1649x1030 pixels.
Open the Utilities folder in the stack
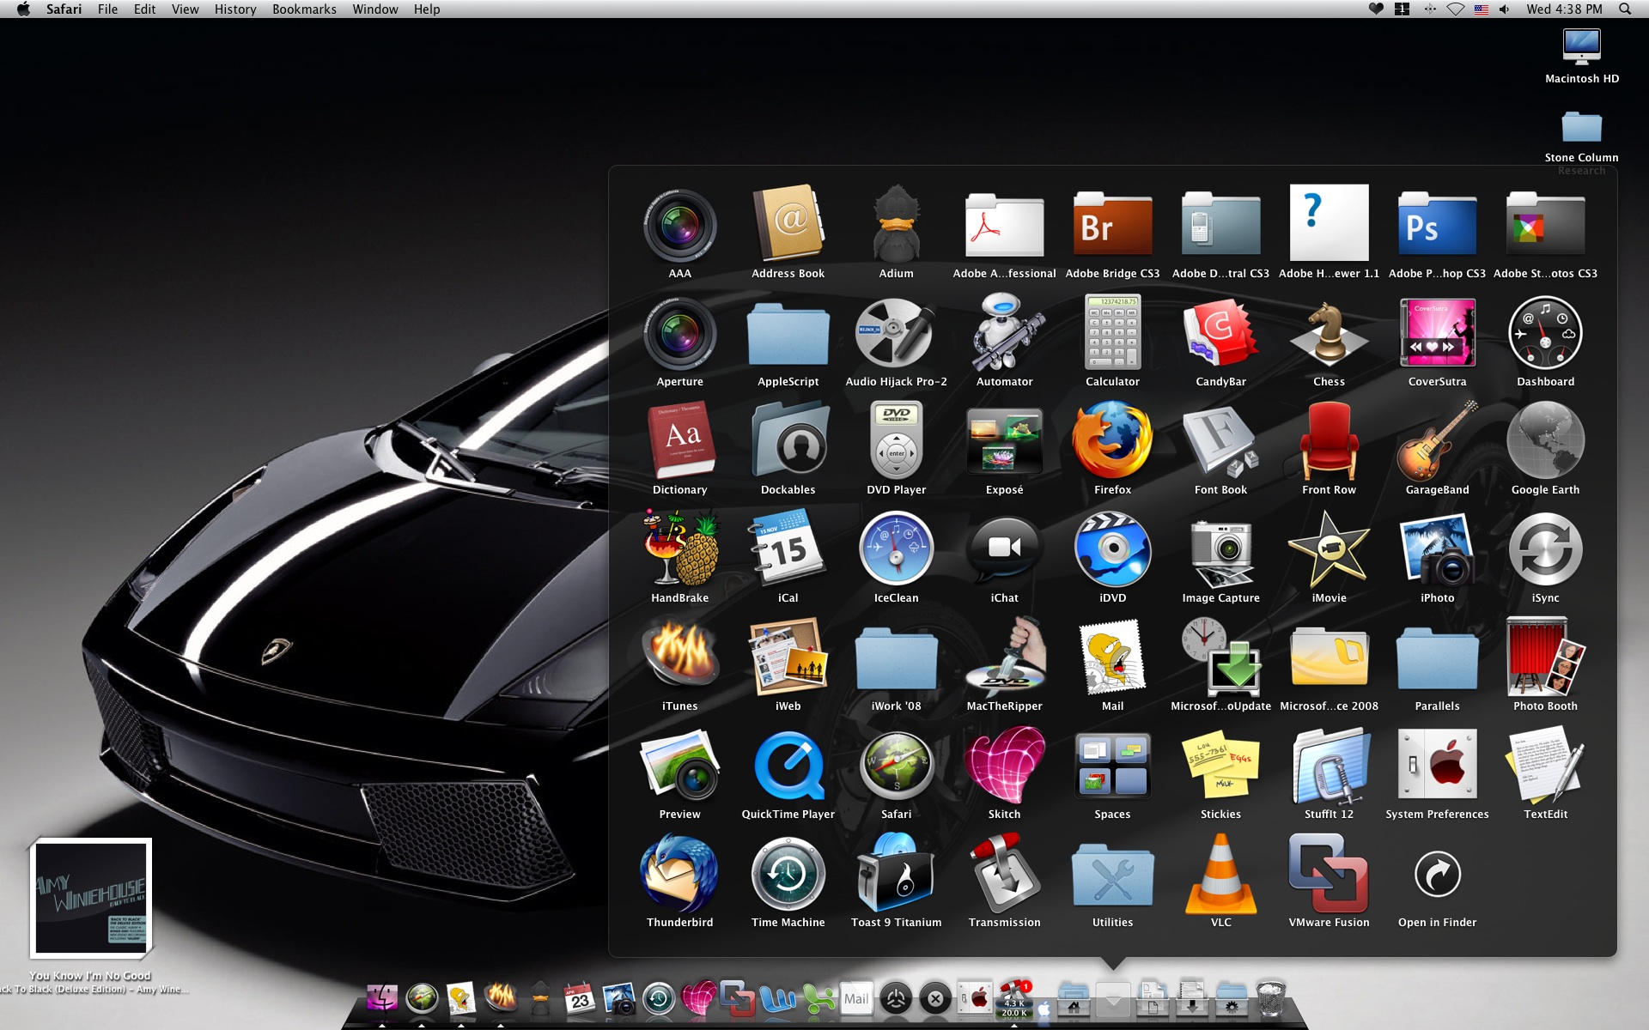coord(1112,875)
